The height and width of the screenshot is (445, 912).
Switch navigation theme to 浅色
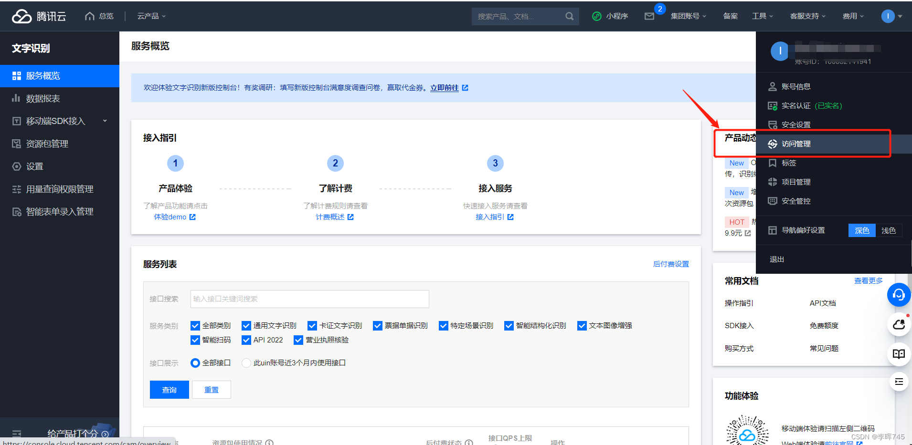click(889, 231)
